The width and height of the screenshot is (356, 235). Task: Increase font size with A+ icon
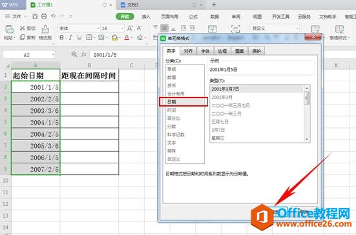130,28
